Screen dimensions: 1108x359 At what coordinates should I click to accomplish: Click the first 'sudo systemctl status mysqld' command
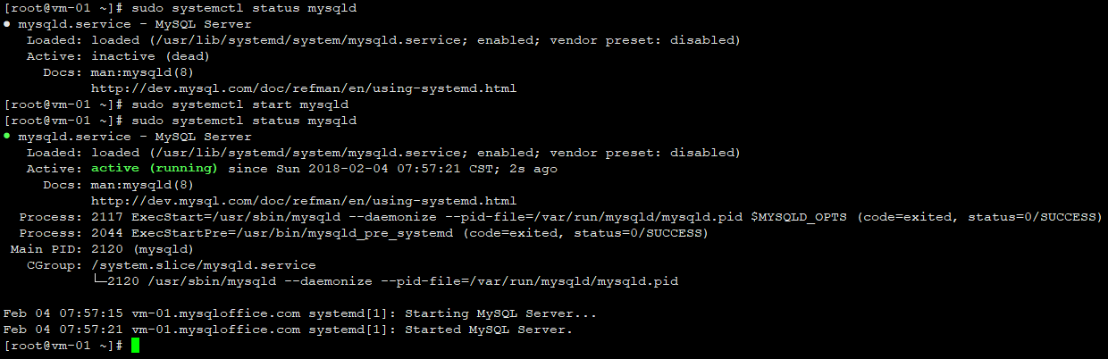[244, 8]
